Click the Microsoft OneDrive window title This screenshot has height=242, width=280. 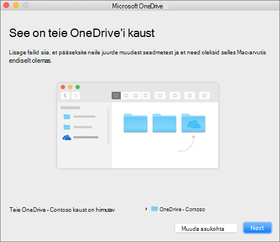[x=137, y=6]
